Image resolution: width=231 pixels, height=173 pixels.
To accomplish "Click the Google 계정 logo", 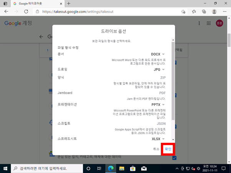I will [x=18, y=23].
